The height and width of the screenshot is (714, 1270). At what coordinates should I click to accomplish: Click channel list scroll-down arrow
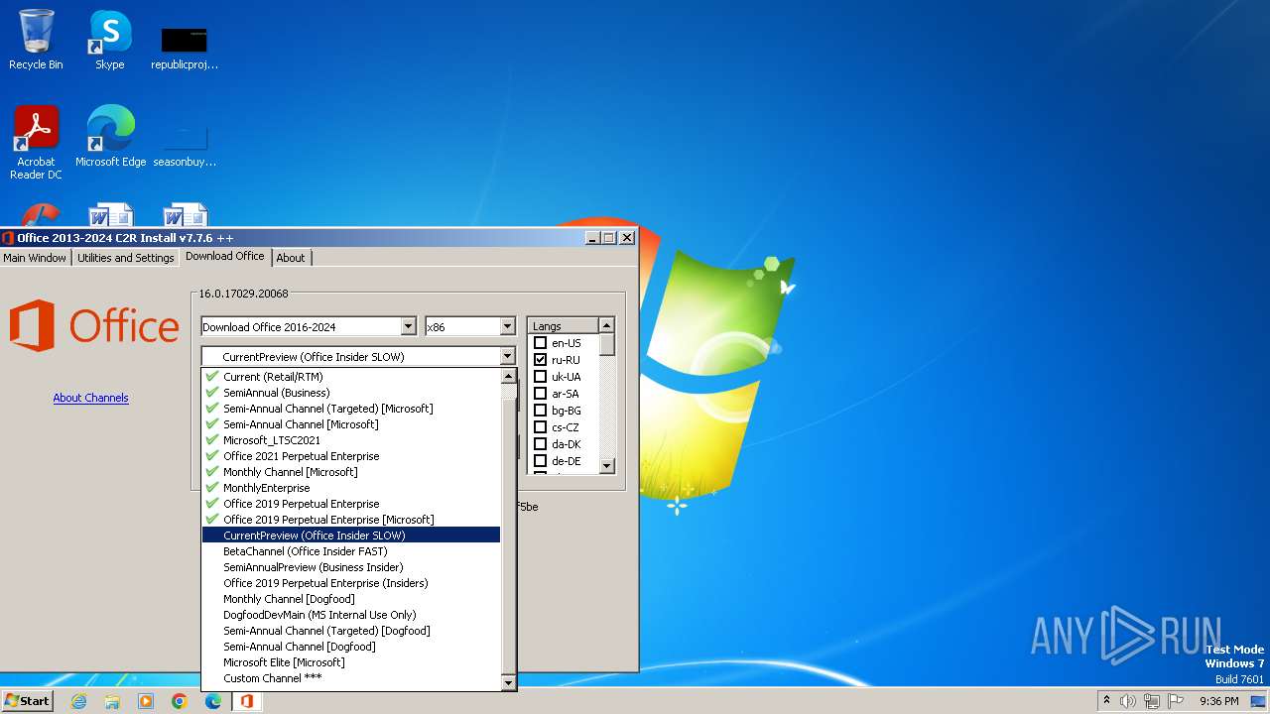509,682
